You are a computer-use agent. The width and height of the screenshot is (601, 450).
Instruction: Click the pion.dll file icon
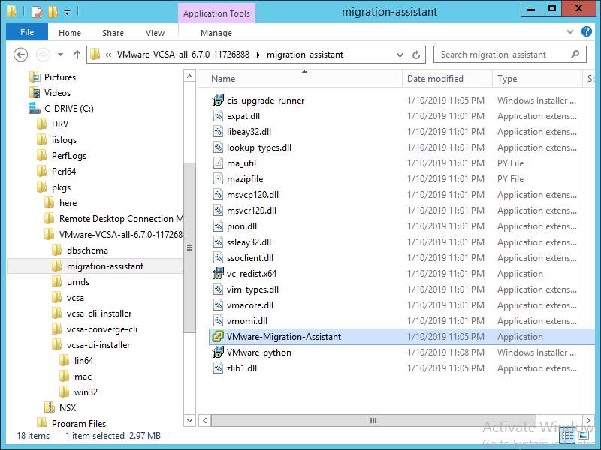coord(218,226)
